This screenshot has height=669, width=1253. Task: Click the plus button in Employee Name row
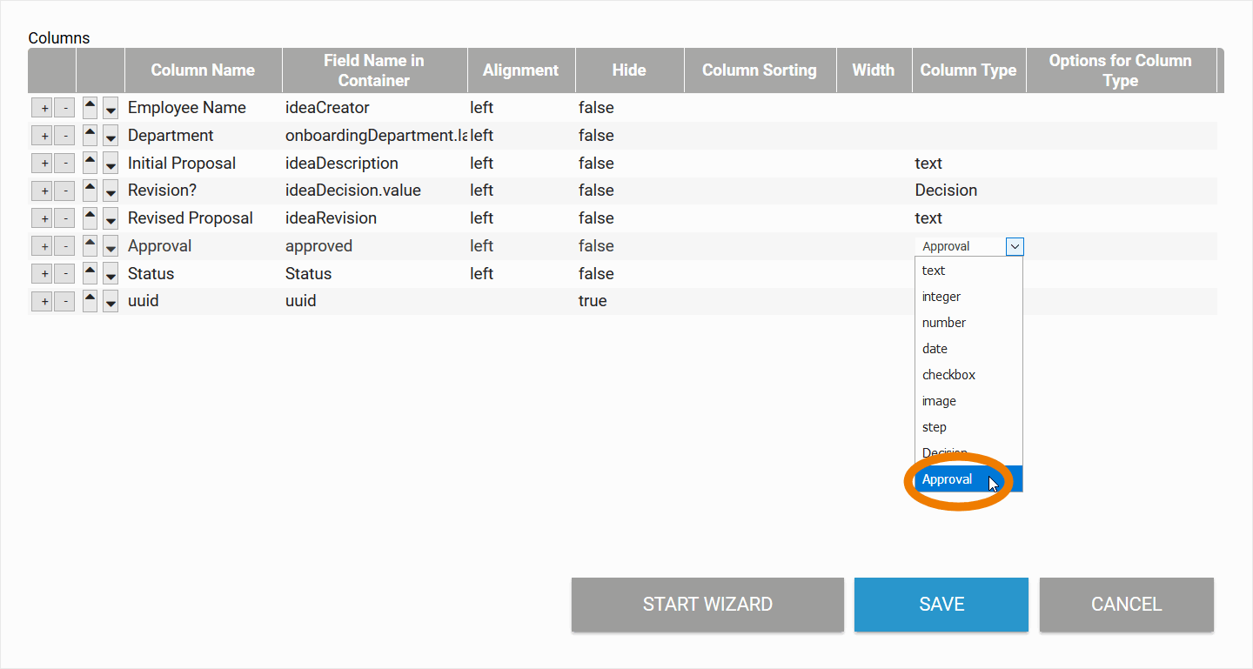click(x=42, y=108)
